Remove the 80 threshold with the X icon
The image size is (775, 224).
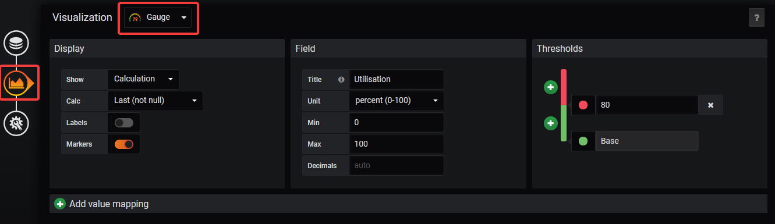(x=710, y=105)
